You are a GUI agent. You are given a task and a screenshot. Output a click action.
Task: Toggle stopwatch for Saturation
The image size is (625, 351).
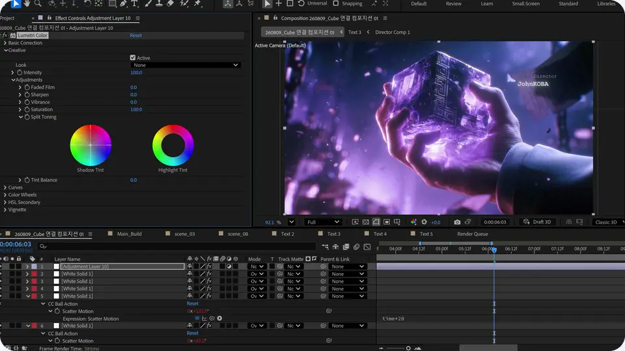pos(27,109)
